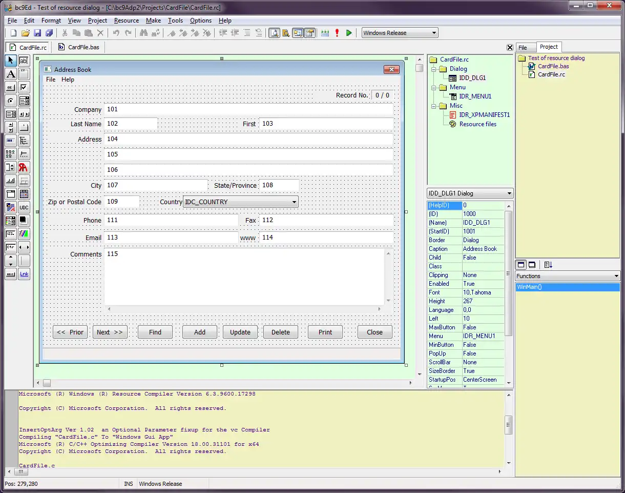Open the IDC_COUNTRY combo box
625x493 pixels.
point(241,202)
